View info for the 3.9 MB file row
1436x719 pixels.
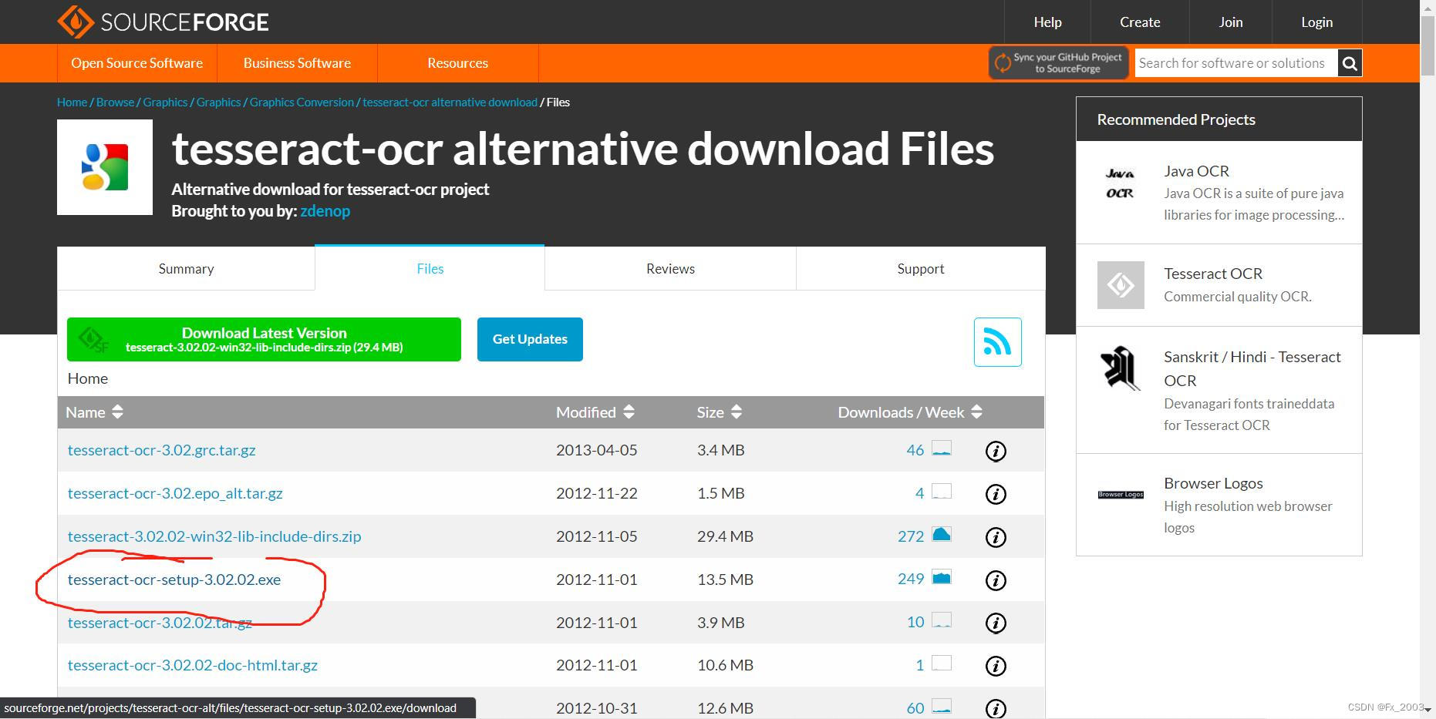996,623
